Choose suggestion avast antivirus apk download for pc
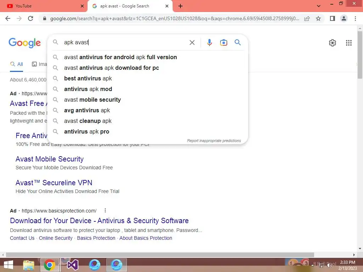This screenshot has height=272, width=363. pos(147,68)
